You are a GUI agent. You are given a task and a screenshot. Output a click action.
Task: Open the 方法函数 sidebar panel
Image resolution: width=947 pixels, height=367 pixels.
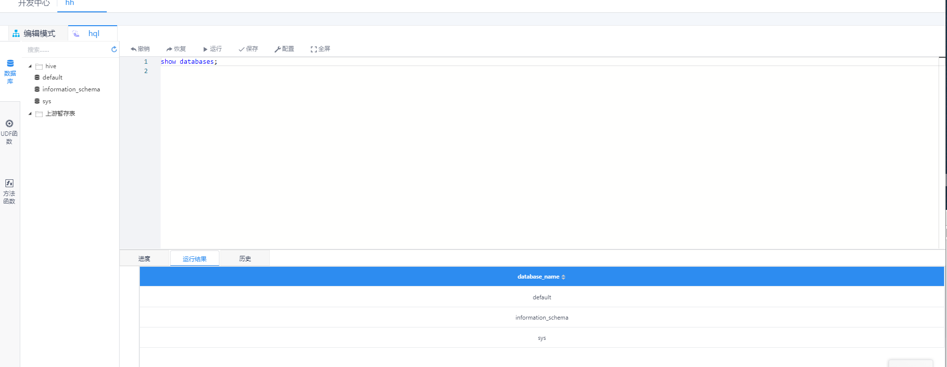click(9, 191)
